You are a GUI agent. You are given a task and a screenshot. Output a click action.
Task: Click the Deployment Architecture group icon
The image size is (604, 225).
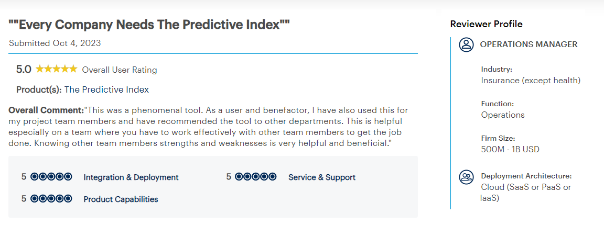(x=466, y=177)
